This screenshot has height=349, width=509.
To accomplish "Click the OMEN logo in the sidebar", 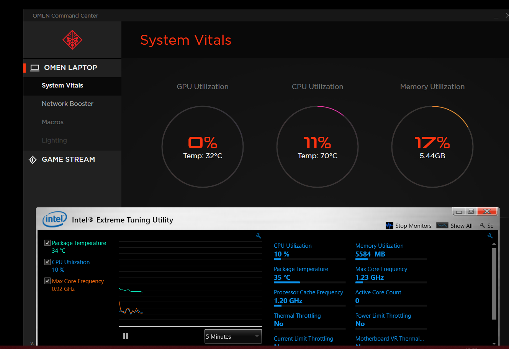I will click(x=72, y=39).
